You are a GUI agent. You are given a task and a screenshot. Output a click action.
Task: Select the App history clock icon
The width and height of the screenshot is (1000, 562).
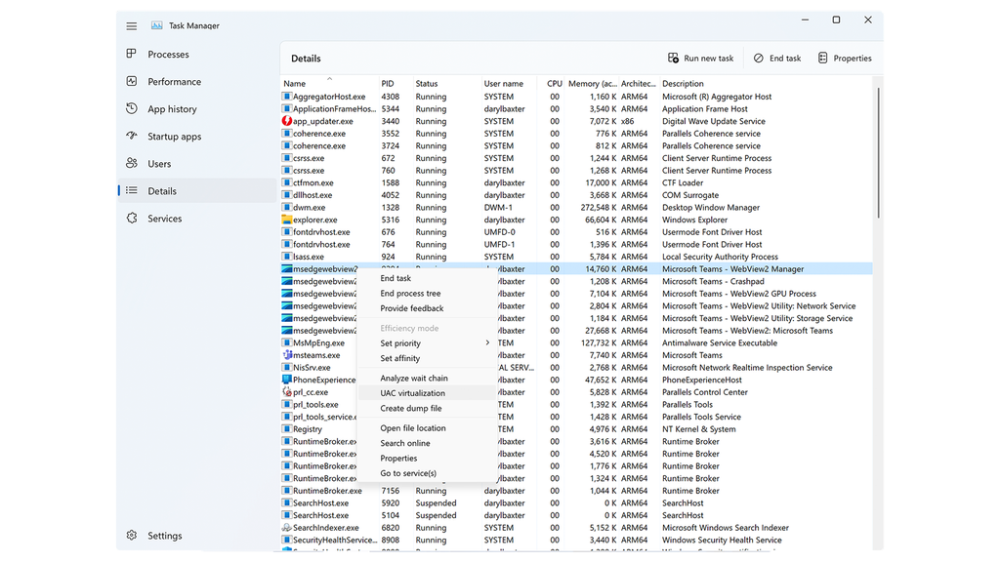pyautogui.click(x=133, y=109)
